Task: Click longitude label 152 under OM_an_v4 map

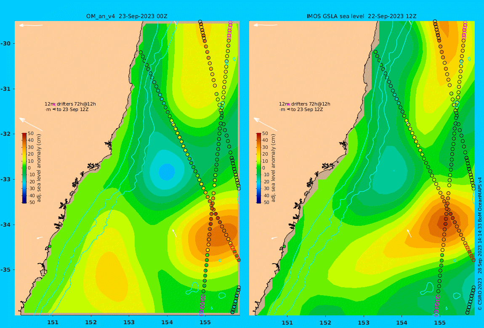Action: tap(91, 323)
